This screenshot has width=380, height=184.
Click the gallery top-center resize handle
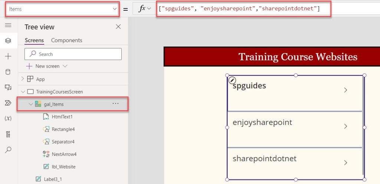296,75
